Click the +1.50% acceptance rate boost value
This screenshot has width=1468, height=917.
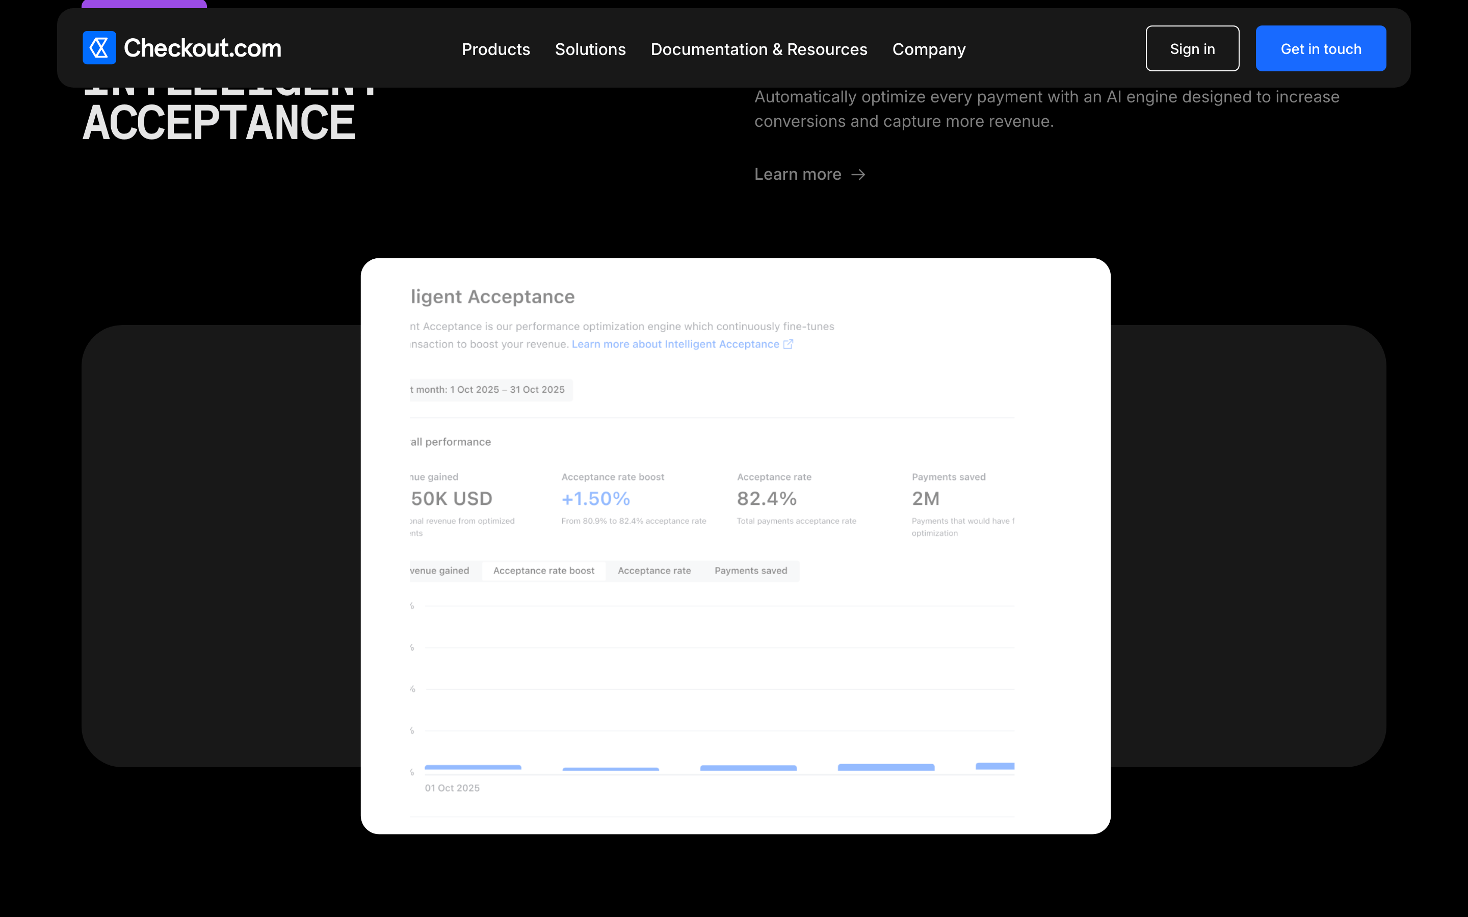pos(596,499)
